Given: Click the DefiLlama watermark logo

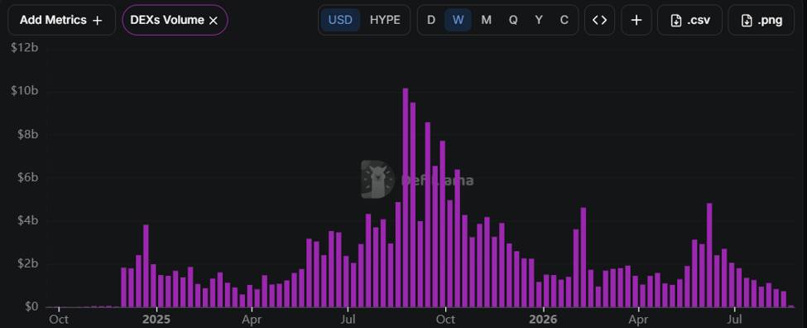Looking at the screenshot, I should [377, 180].
